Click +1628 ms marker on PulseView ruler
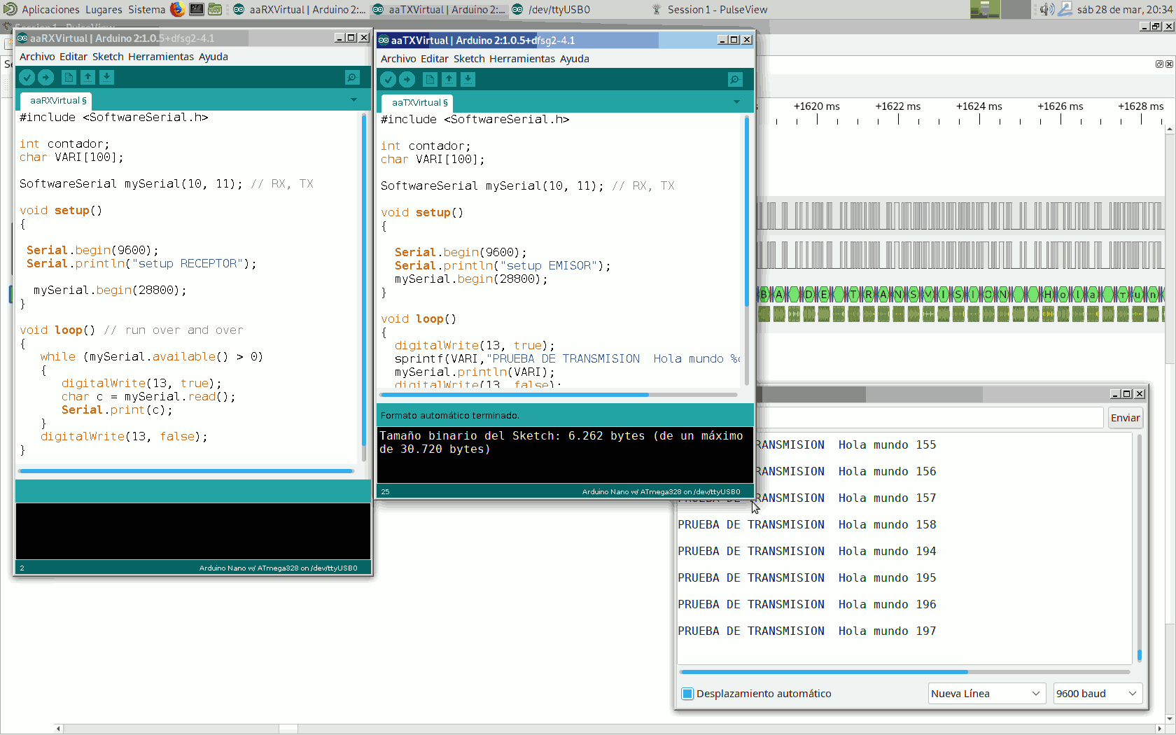Screen dimensions: 1176x735 (1140, 106)
